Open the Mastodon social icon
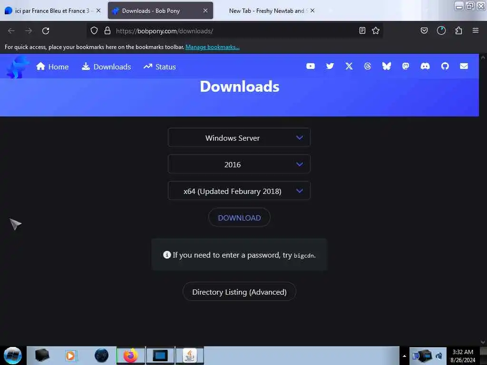Screen dimensions: 487x365 (405, 66)
